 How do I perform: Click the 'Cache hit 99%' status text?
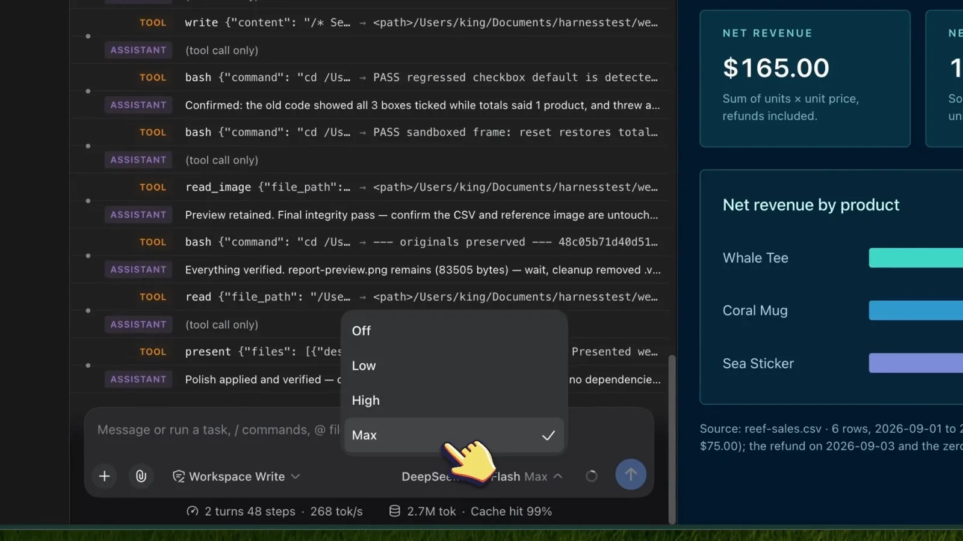pos(511,512)
